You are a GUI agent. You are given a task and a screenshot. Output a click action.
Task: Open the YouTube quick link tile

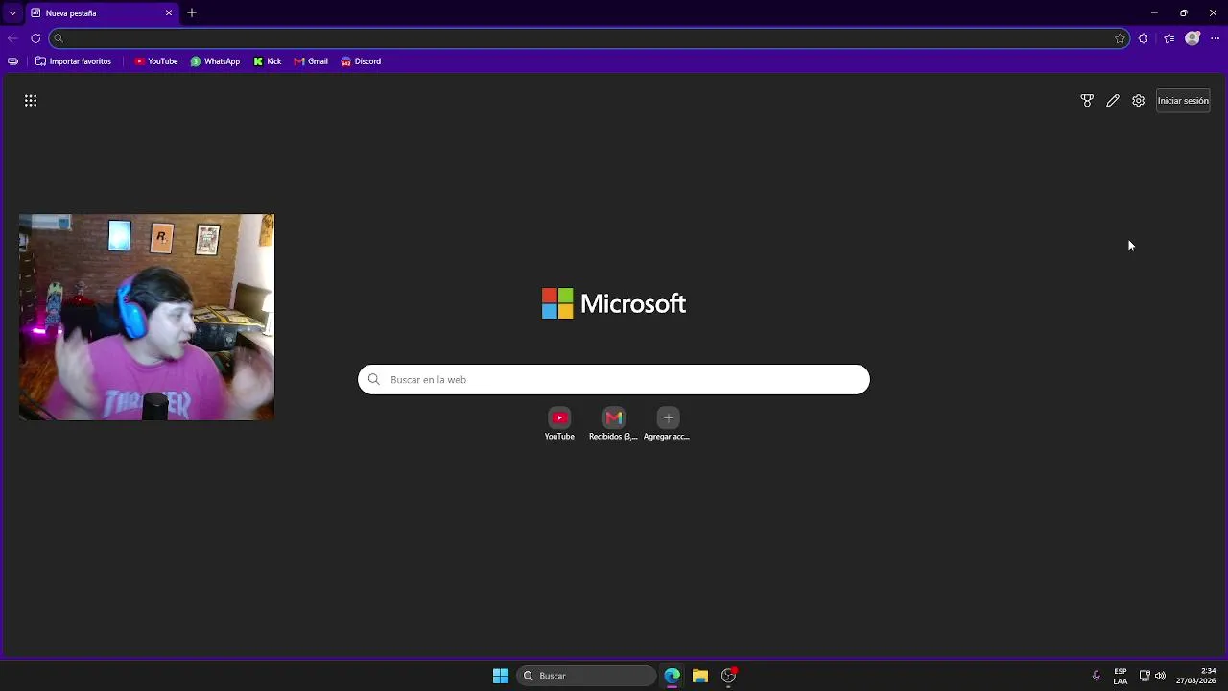pos(559,424)
